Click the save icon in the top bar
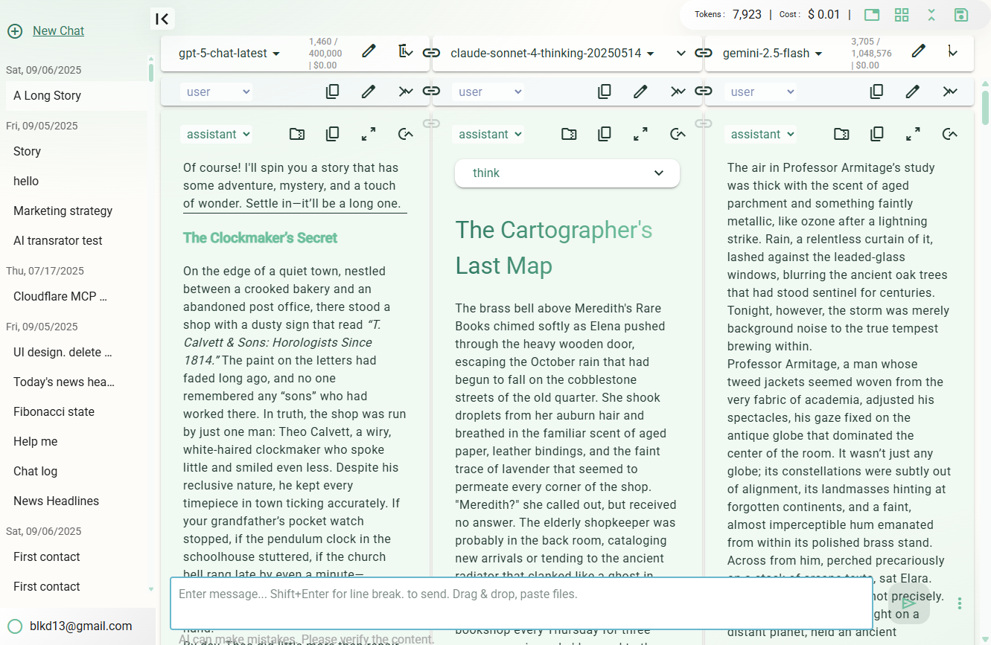 point(960,15)
